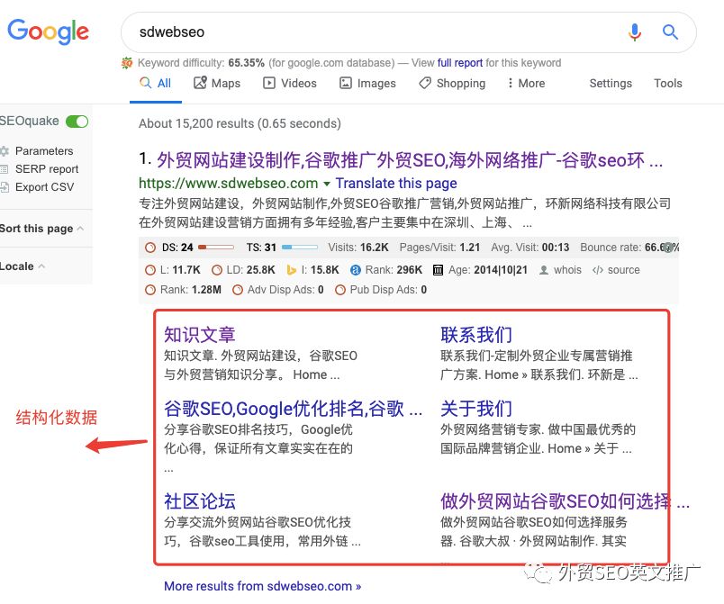Click the LD: 25.8K circle icon

(x=216, y=270)
